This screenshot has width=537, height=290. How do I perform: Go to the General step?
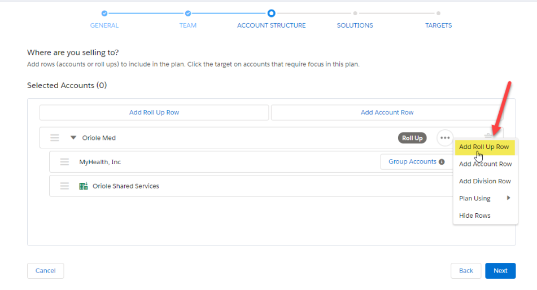pyautogui.click(x=104, y=25)
